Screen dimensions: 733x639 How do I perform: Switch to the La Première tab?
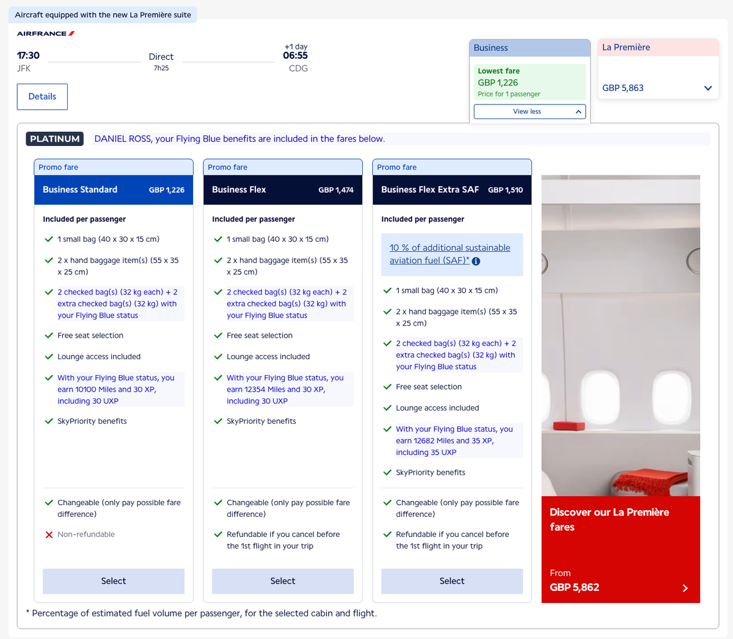658,46
